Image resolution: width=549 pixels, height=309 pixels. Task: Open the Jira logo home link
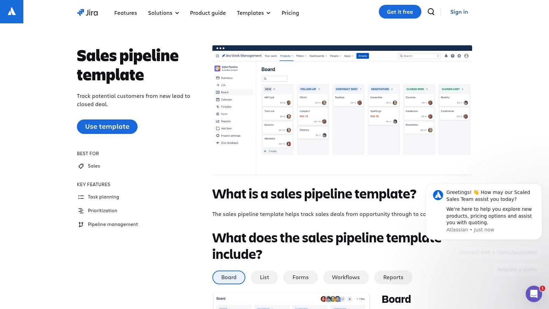87,13
